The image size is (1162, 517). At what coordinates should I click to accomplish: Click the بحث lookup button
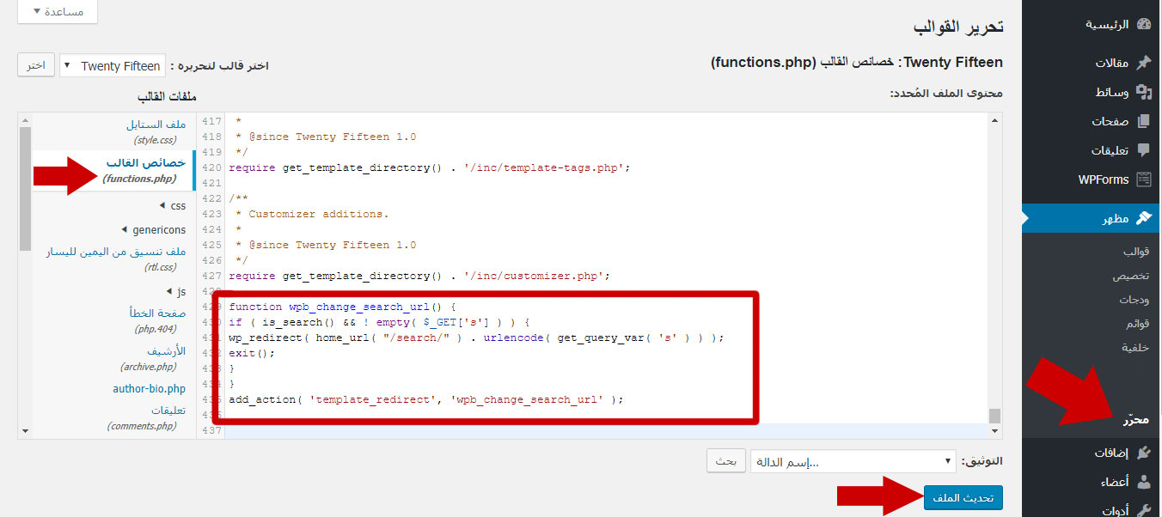[x=725, y=461]
